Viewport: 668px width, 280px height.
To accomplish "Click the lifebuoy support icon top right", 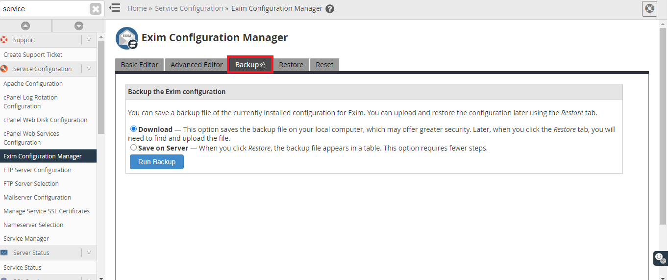I will pos(649,8).
